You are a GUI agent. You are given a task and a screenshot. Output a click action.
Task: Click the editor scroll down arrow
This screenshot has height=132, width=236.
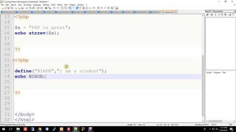(x=203, y=121)
